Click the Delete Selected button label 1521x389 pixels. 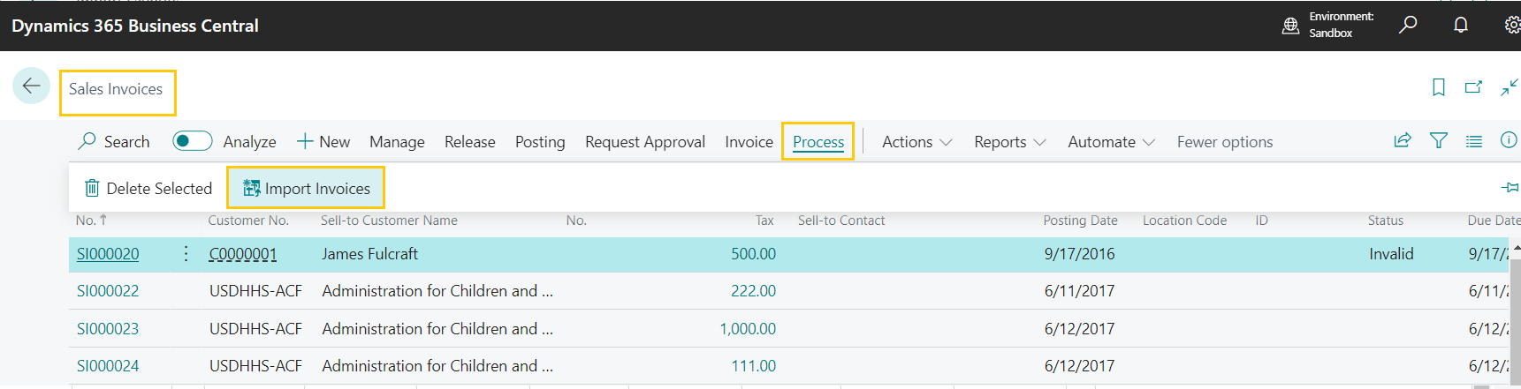tap(159, 189)
